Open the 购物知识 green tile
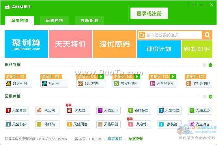The image size is (217, 145). click(197, 49)
